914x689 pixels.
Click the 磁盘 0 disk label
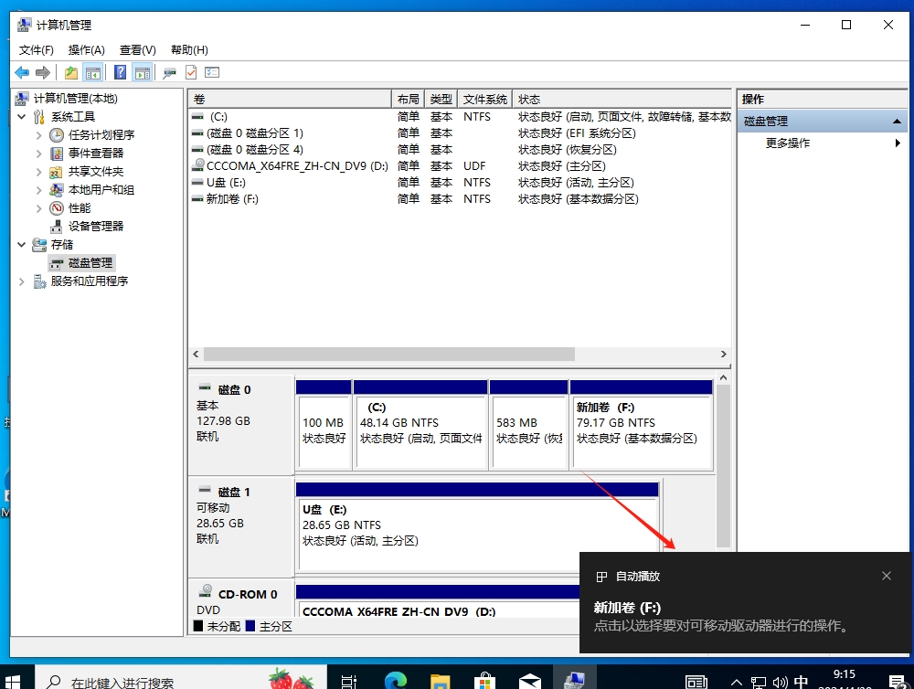[240, 424]
